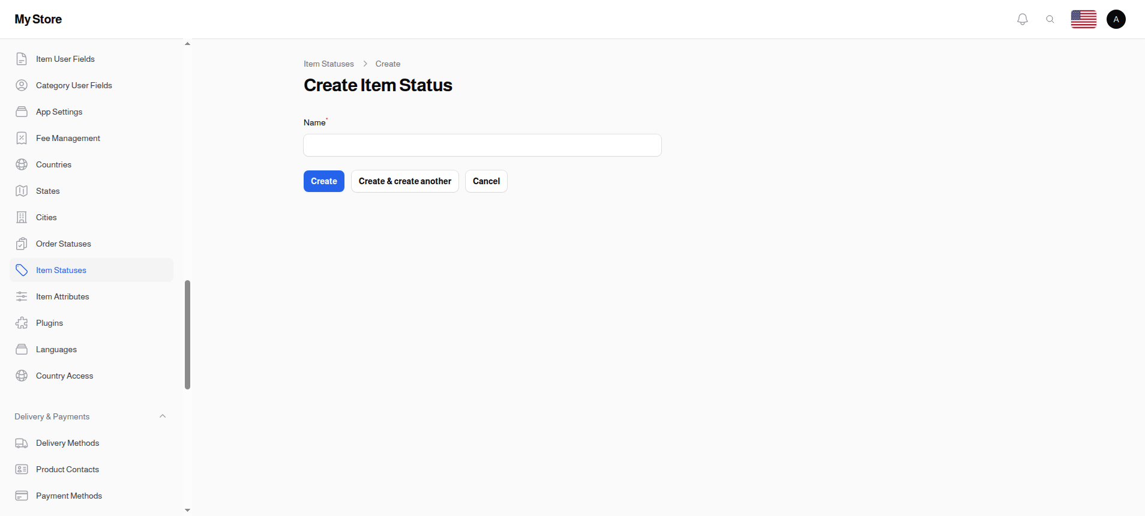The width and height of the screenshot is (1145, 516).
Task: Click Create & create another button
Action: tap(405, 181)
